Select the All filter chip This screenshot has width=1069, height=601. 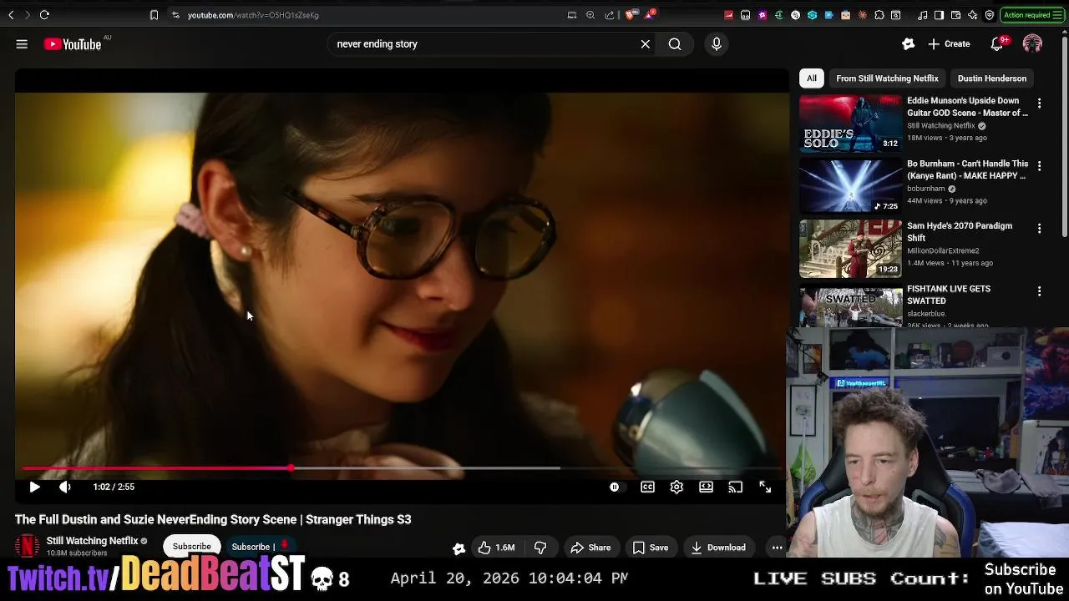click(x=812, y=78)
